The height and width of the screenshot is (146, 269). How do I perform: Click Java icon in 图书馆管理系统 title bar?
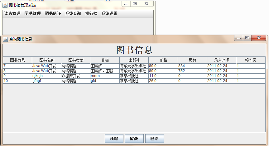pos(5,5)
